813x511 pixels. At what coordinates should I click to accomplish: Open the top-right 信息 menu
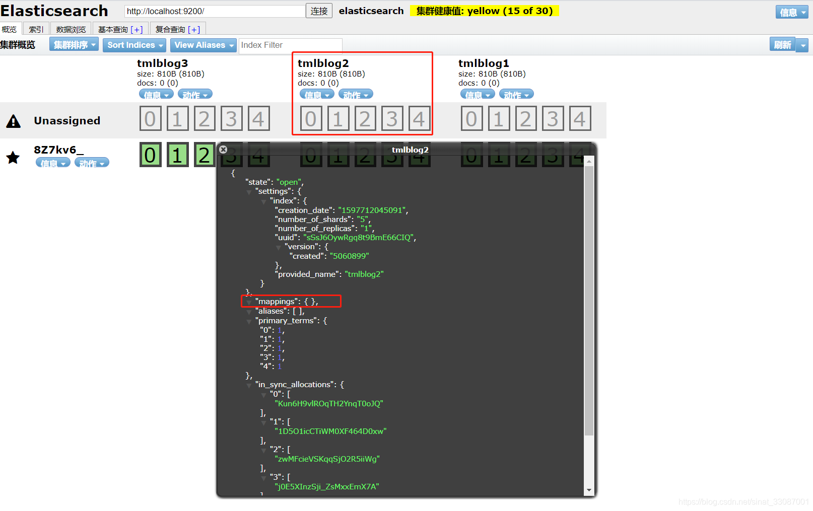792,12
